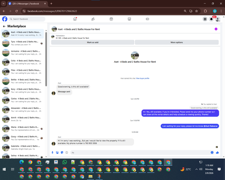Open the View buyer profile link

pyautogui.click(x=143, y=78)
